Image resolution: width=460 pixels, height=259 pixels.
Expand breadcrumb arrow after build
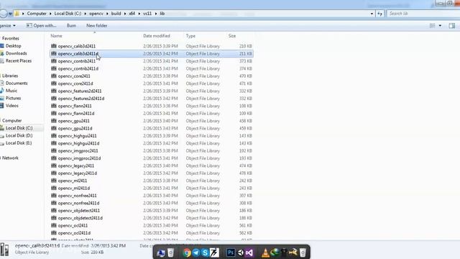click(125, 14)
